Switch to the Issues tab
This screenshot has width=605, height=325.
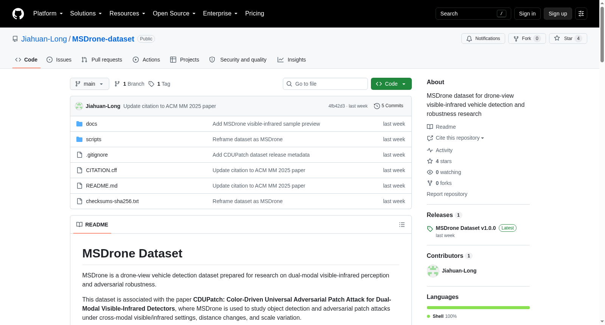tap(59, 60)
